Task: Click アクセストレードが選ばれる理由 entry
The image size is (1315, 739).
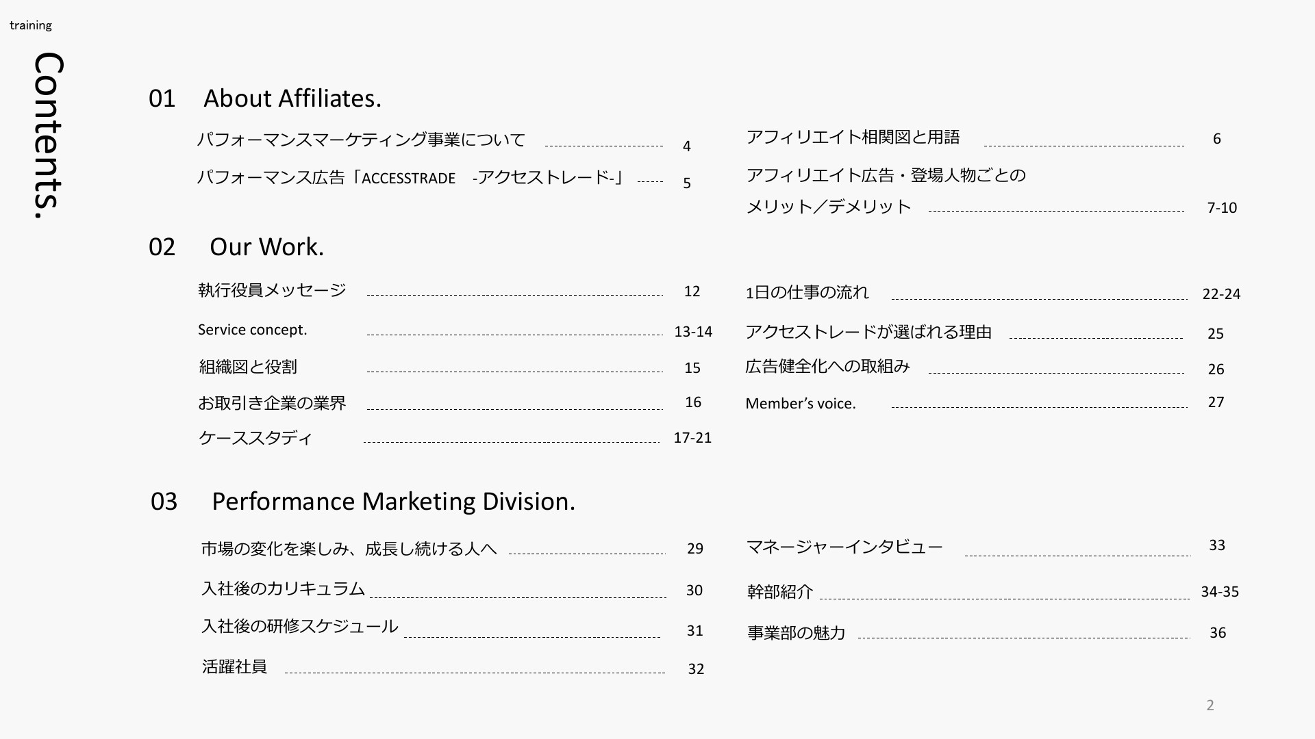Action: pyautogui.click(x=868, y=333)
